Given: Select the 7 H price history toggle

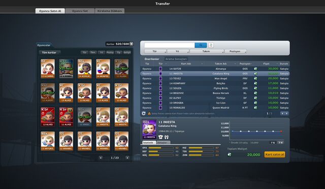Looking at the screenshot, I should click(x=280, y=143).
